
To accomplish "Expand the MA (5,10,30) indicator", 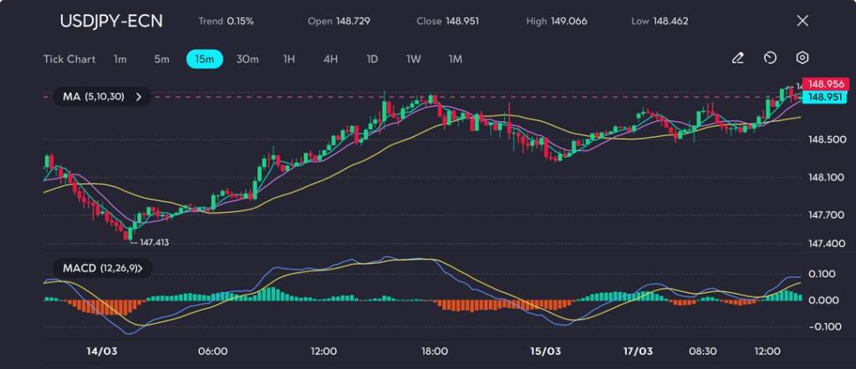I will coord(102,97).
